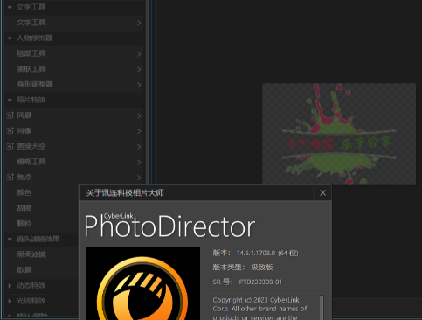Open the 文字工具 submenu chevron
The height and width of the screenshot is (320, 422).
[139, 23]
